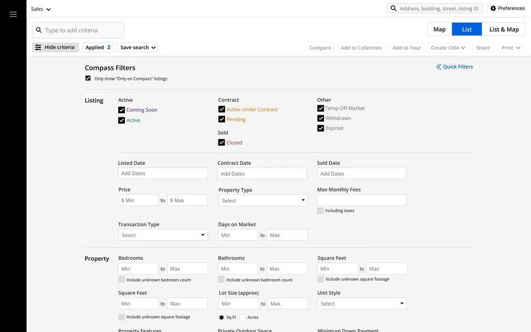Open the hamburger menu in sidebar
This screenshot has width=531, height=332.
(x=13, y=14)
